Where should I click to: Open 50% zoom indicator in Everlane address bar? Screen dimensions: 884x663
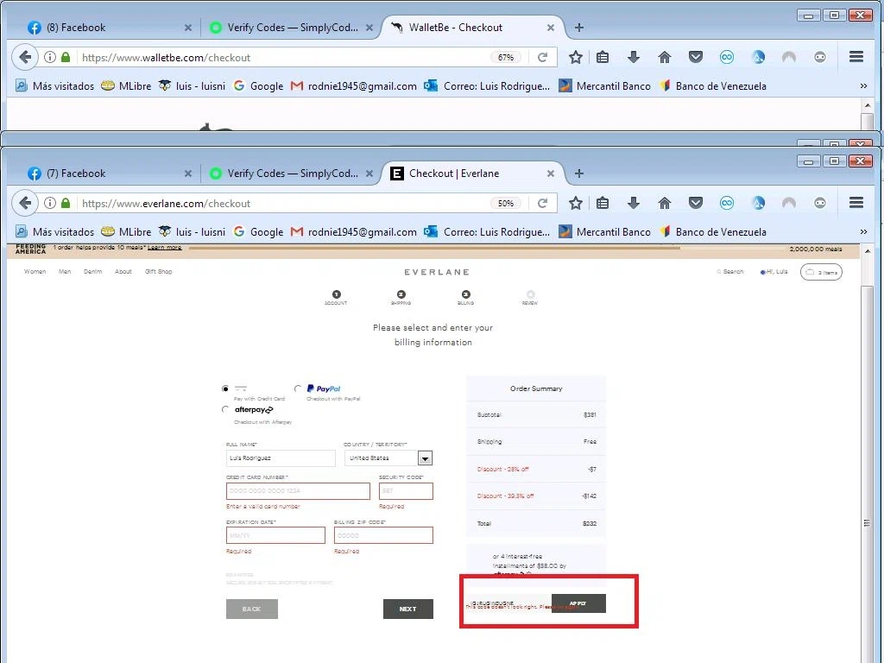[x=506, y=204]
